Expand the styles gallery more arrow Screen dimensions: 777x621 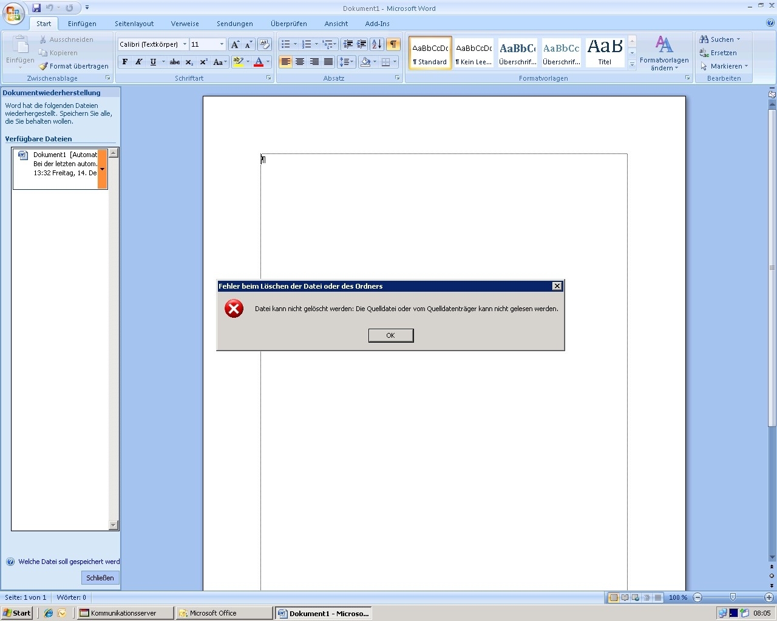click(x=632, y=64)
